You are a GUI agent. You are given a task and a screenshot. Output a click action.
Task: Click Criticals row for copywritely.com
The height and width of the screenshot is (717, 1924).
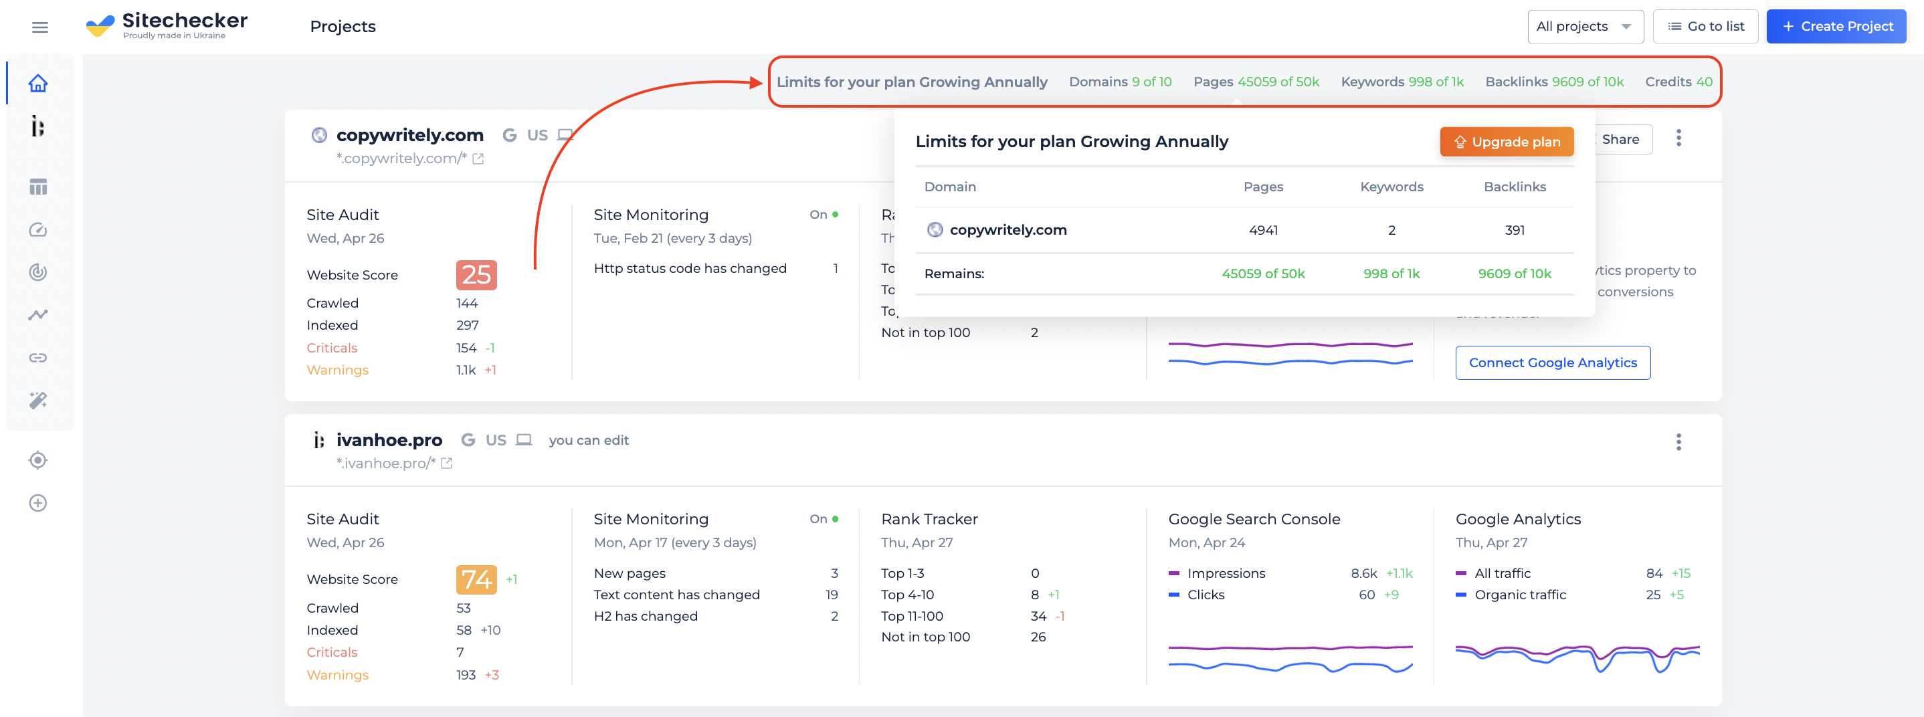tap(401, 348)
